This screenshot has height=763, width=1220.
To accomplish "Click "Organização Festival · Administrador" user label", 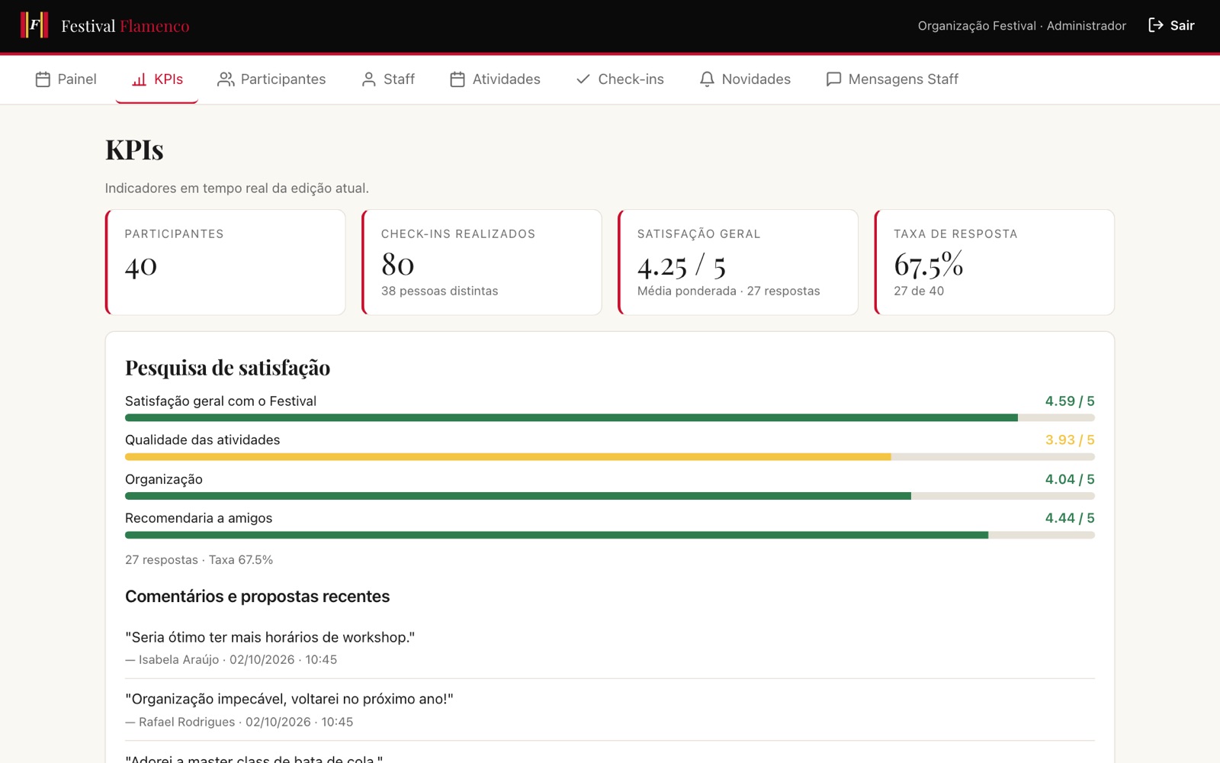I will click(1022, 26).
